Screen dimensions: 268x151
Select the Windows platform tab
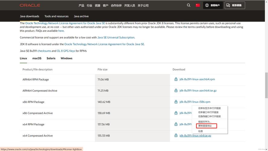pyautogui.click(x=66, y=58)
